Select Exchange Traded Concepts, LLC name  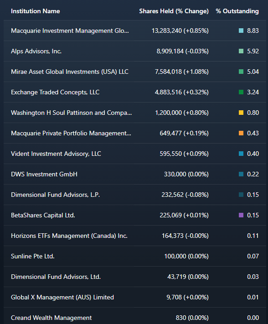[55, 92]
